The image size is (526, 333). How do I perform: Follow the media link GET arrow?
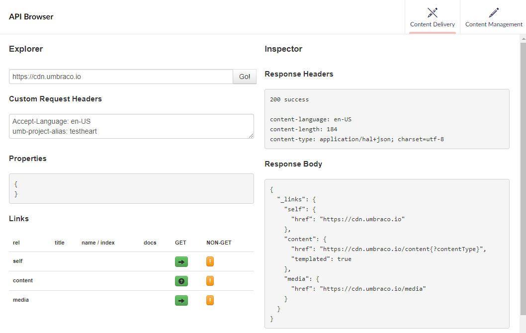click(181, 300)
